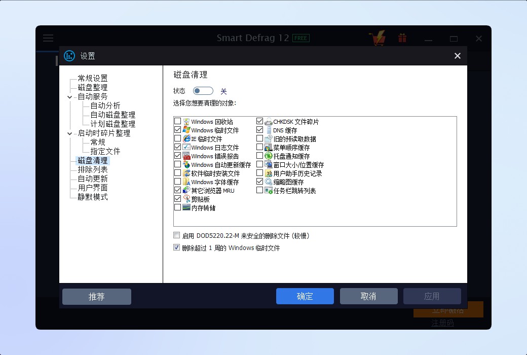Viewport: 527px width, 355px height.
Task: Click the Windows 日志文件 icon
Action: (186, 148)
